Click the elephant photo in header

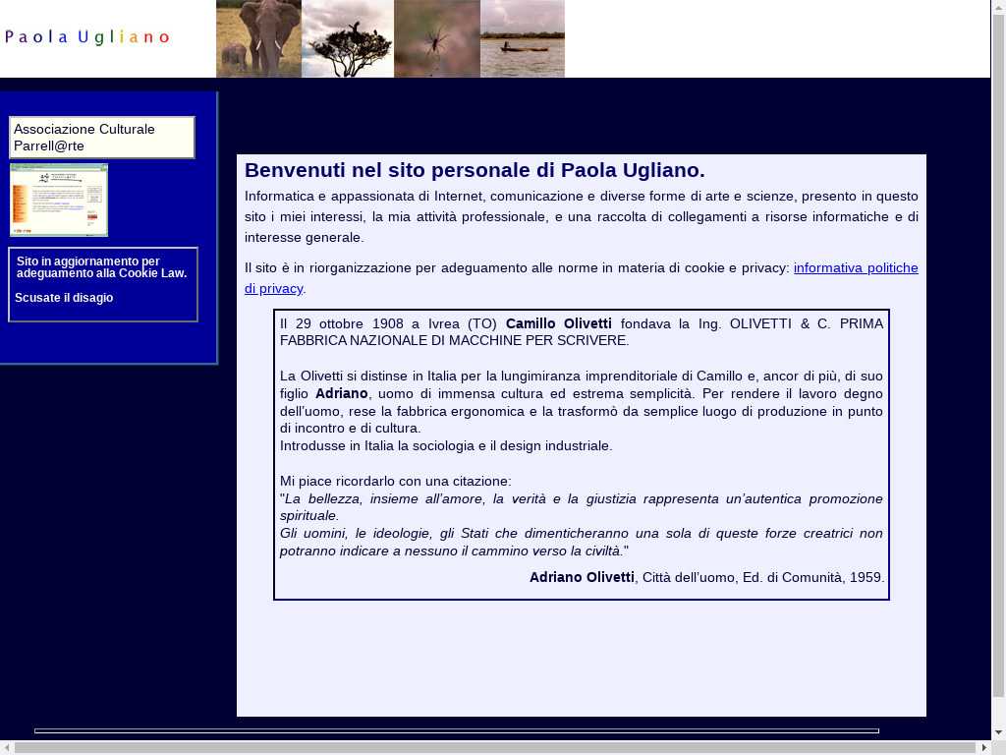[258, 38]
